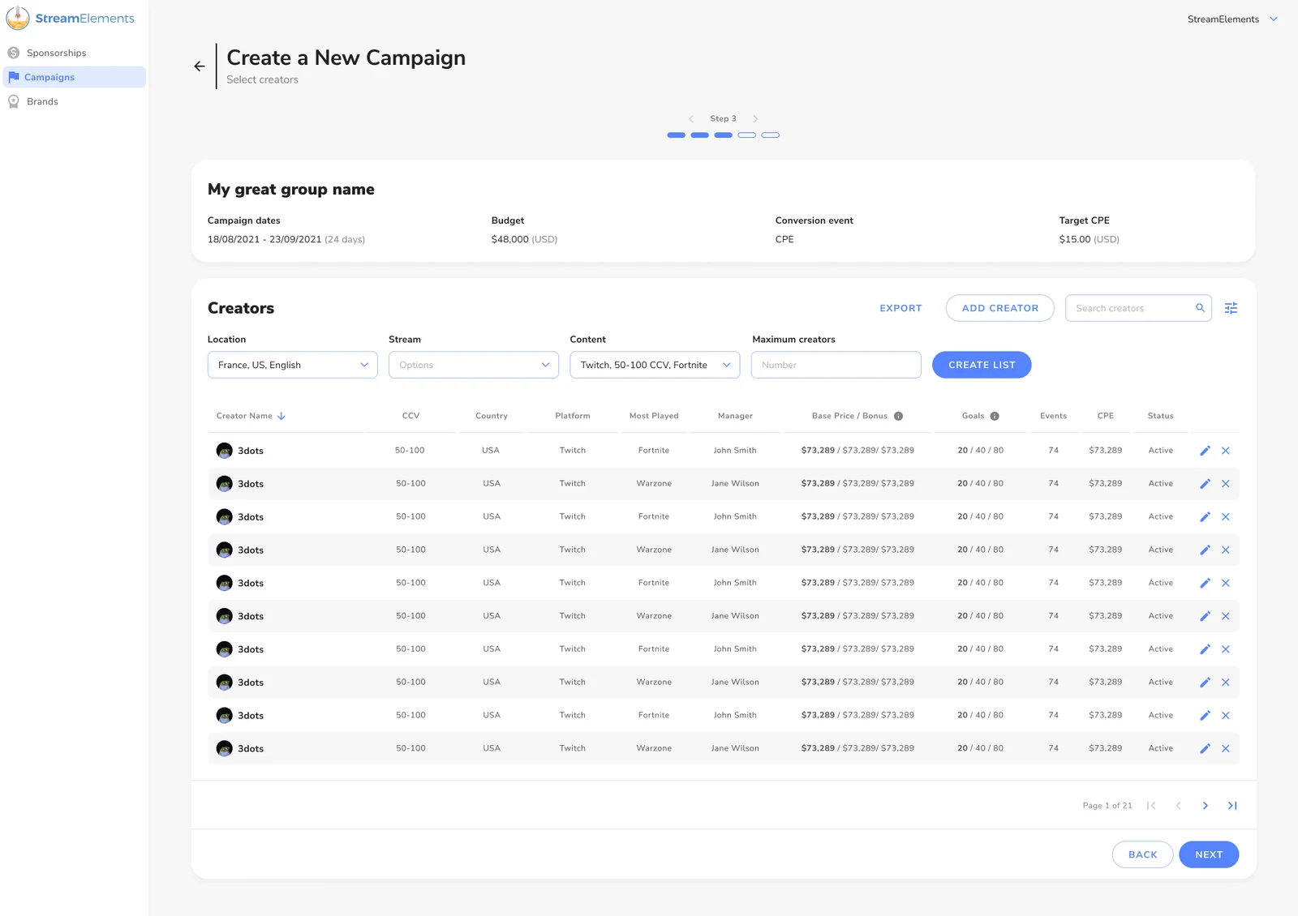Focus the Maximum creators Number field

(836, 365)
